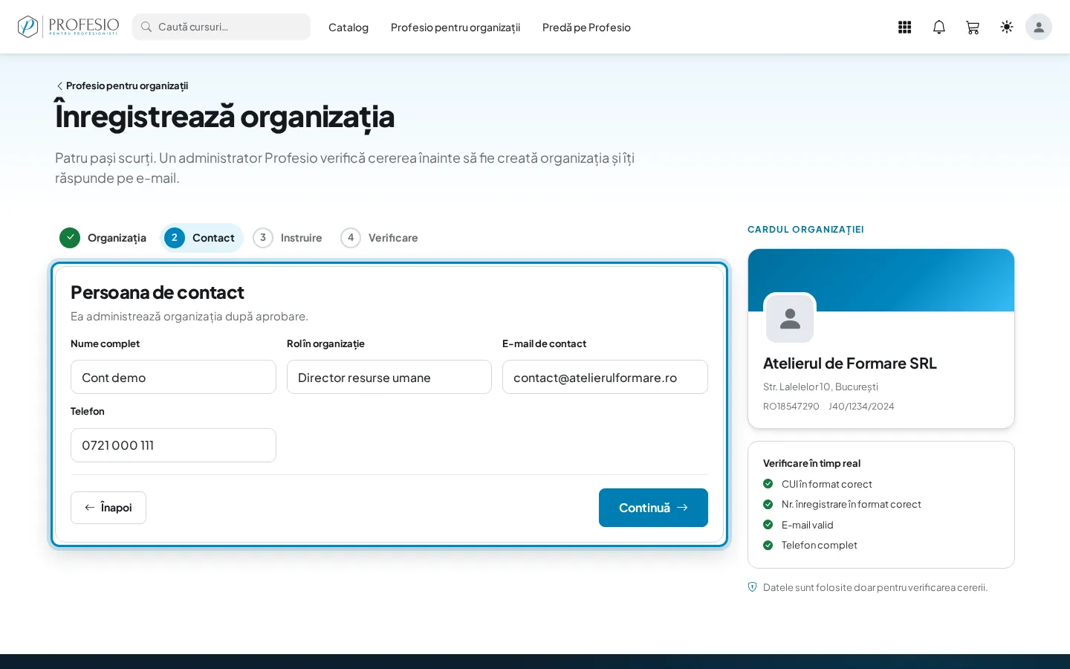The height and width of the screenshot is (669, 1070).
Task: Click the search magnifier icon
Action: [x=146, y=27]
